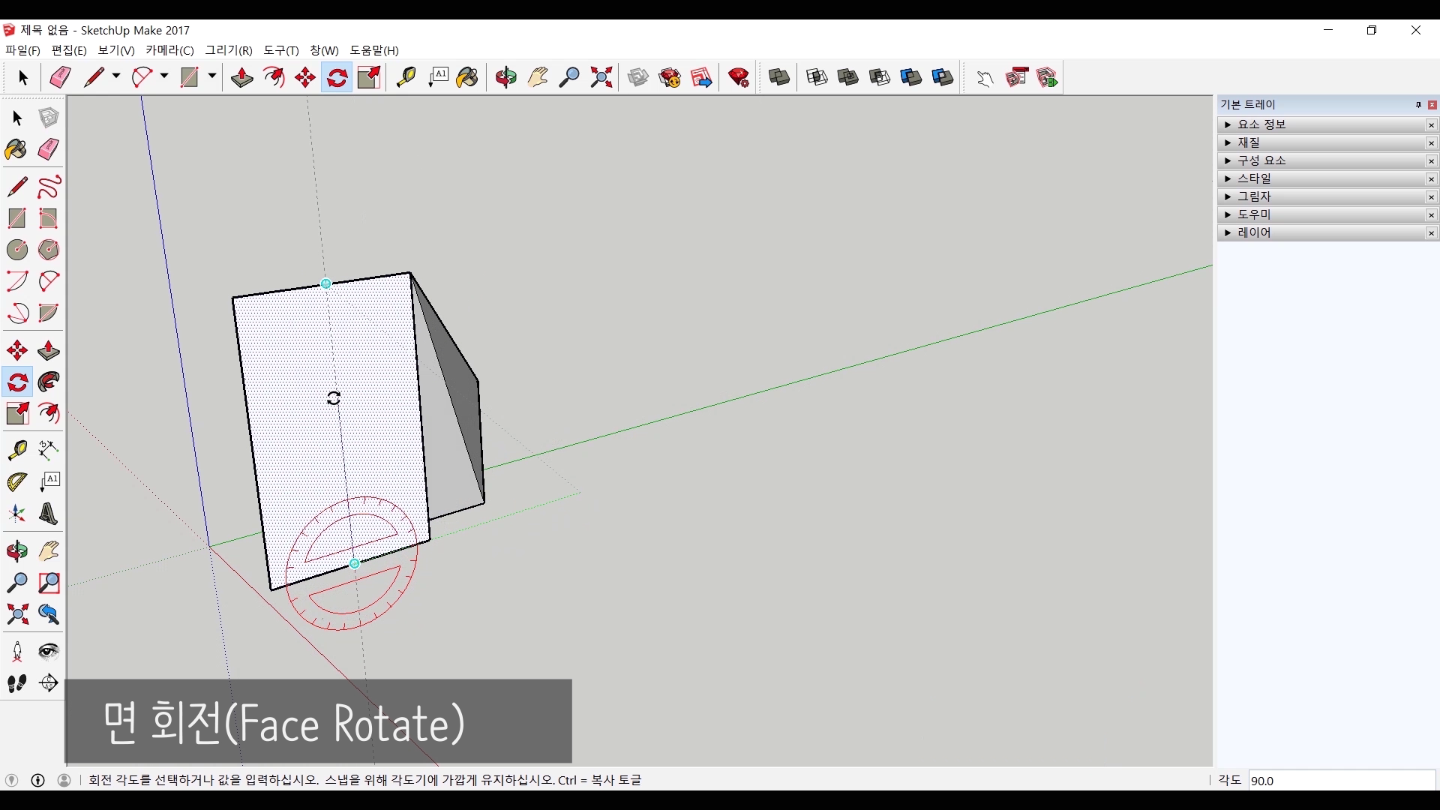The height and width of the screenshot is (810, 1440).
Task: Select the Protractor tool in left toolbar
Action: pos(16,481)
